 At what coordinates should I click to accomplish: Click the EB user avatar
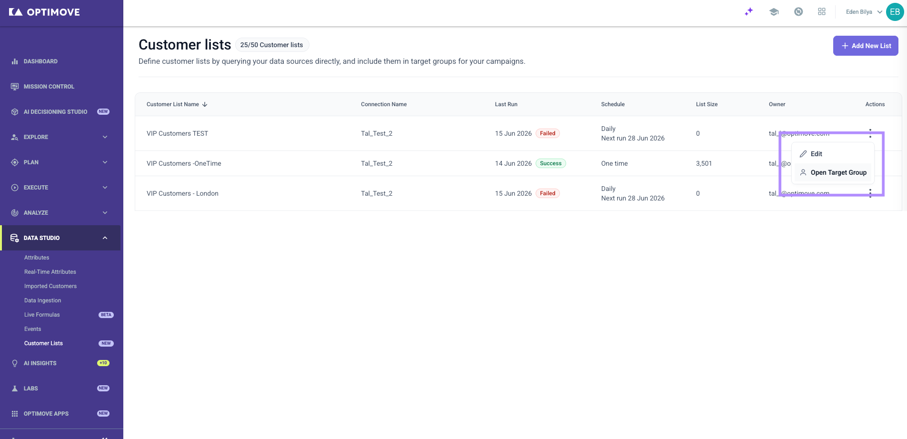coord(895,12)
